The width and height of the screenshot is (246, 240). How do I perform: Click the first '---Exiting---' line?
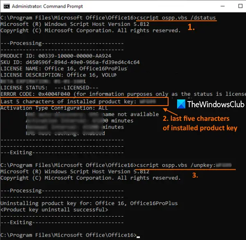point(62,152)
